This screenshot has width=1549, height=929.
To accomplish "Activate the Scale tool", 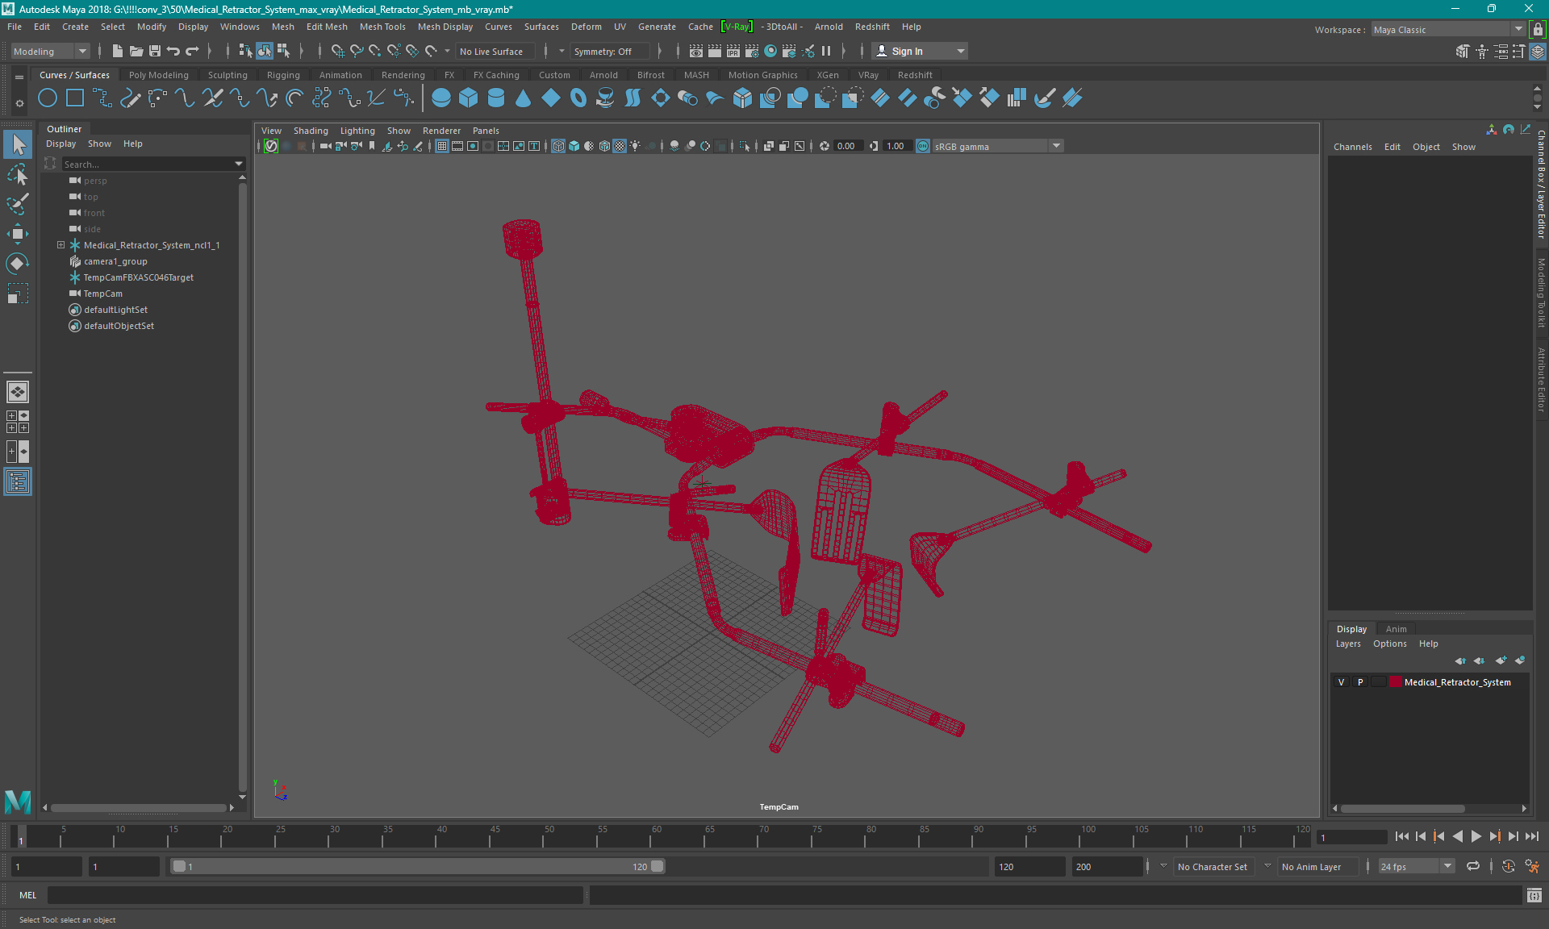I will tap(18, 294).
